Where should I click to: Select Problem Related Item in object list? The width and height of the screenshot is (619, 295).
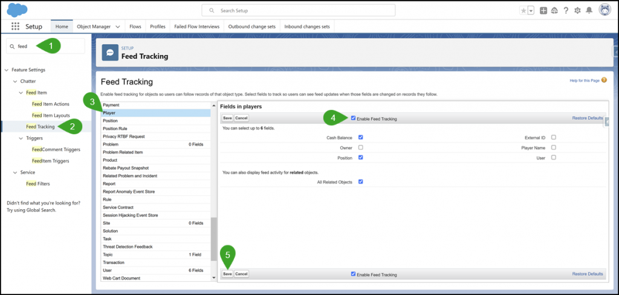(x=155, y=152)
